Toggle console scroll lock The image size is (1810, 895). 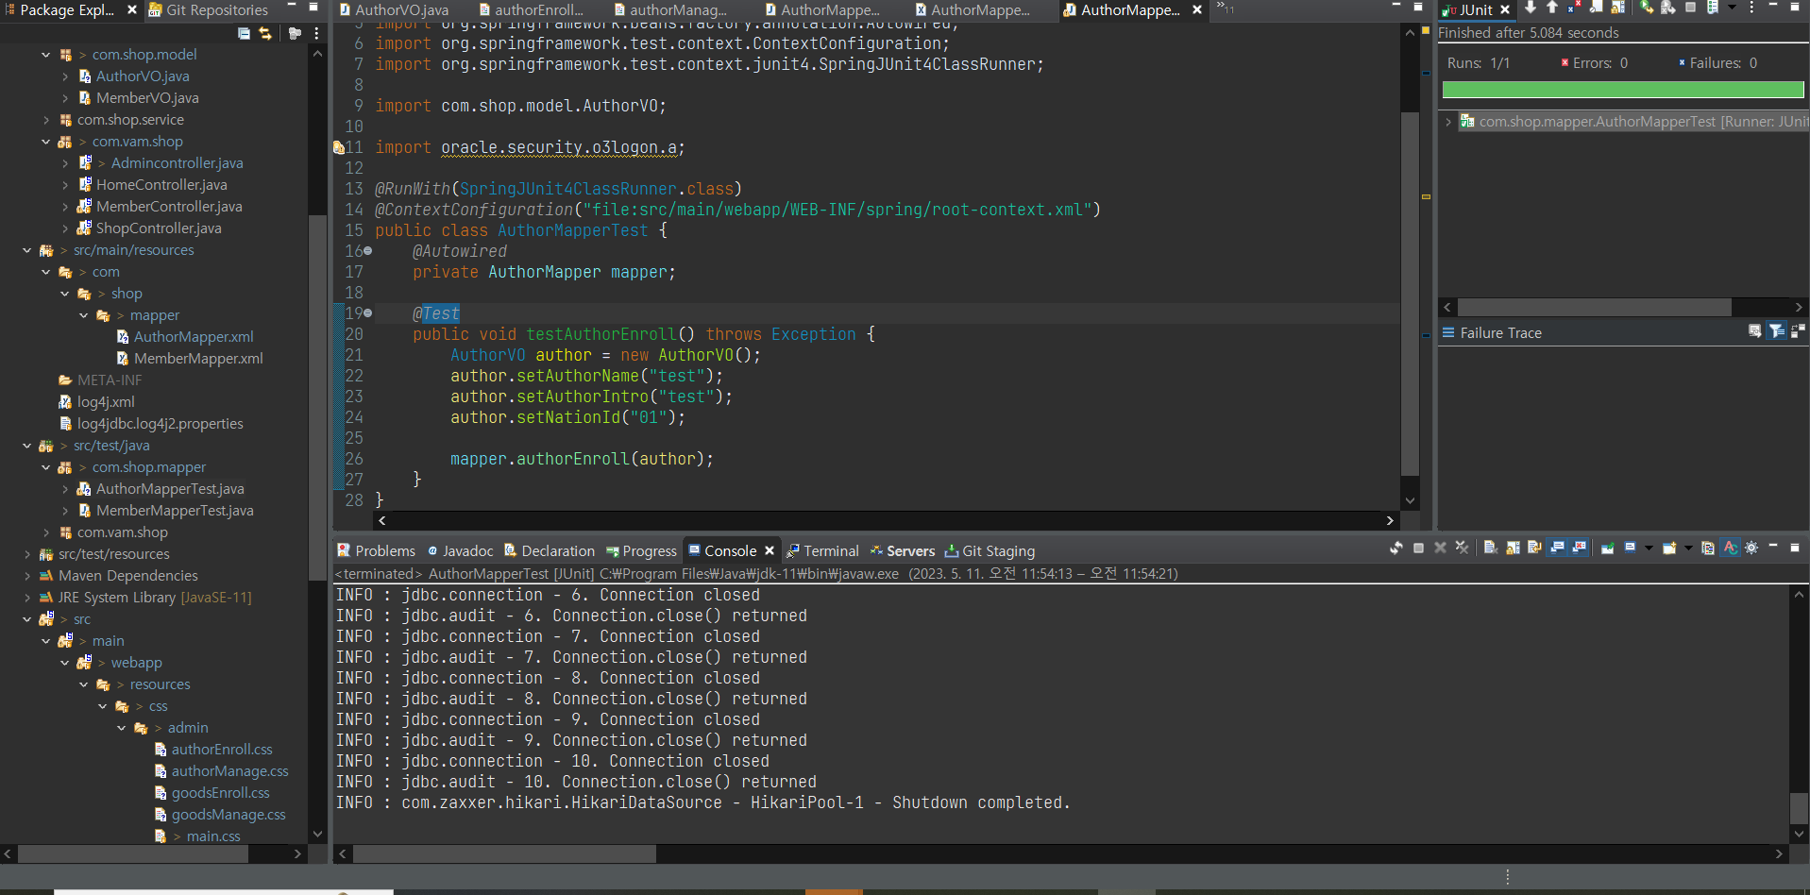coord(1513,548)
